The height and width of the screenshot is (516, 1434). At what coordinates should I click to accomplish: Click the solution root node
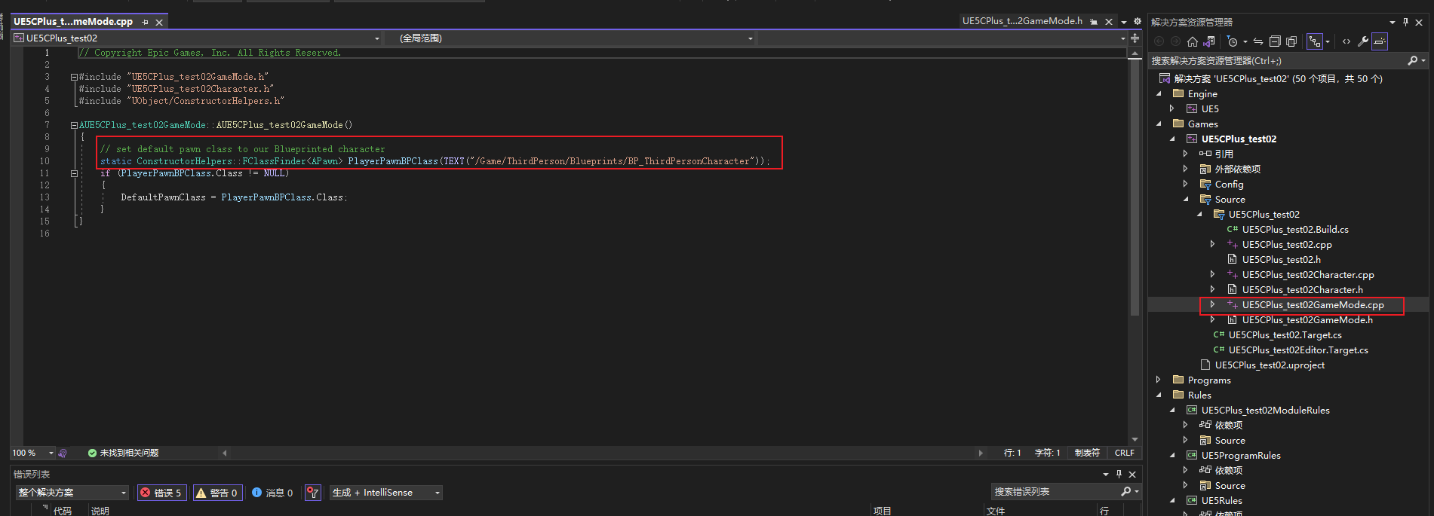coord(1278,78)
